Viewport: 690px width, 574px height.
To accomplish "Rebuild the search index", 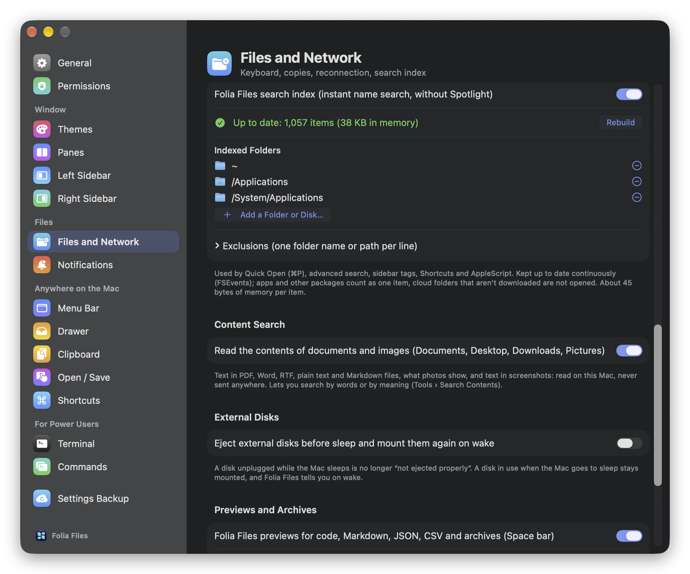I will [621, 123].
